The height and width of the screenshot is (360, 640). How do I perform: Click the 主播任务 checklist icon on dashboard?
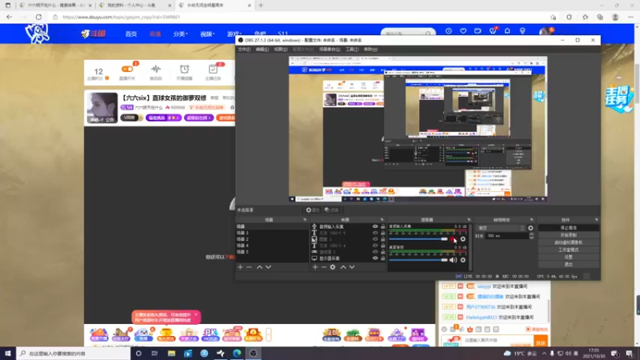point(213,70)
